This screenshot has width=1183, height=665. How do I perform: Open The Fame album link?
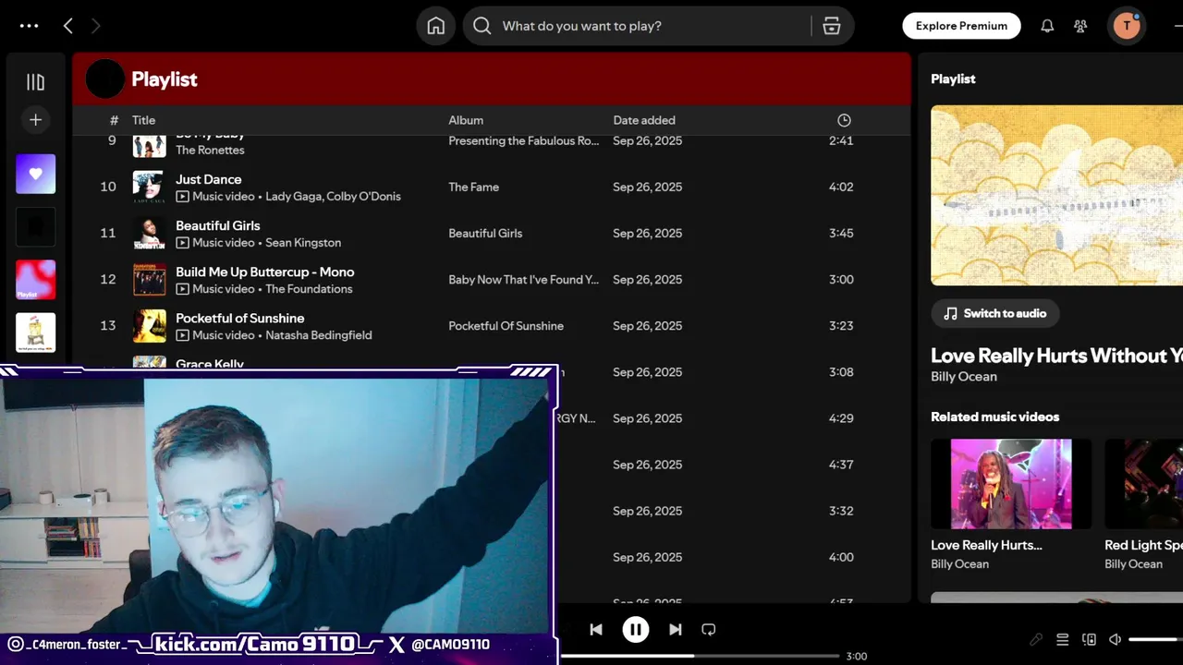[x=473, y=187]
